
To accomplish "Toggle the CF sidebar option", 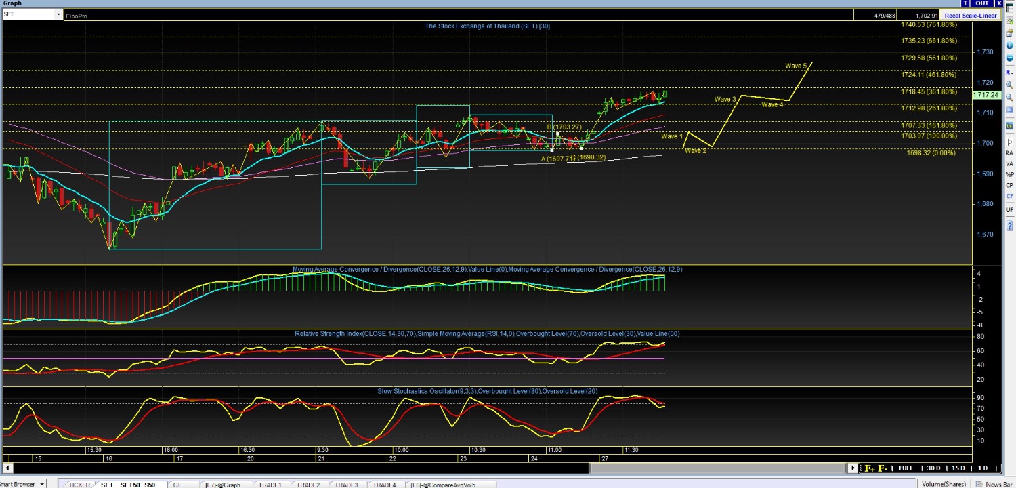I will point(1009,196).
